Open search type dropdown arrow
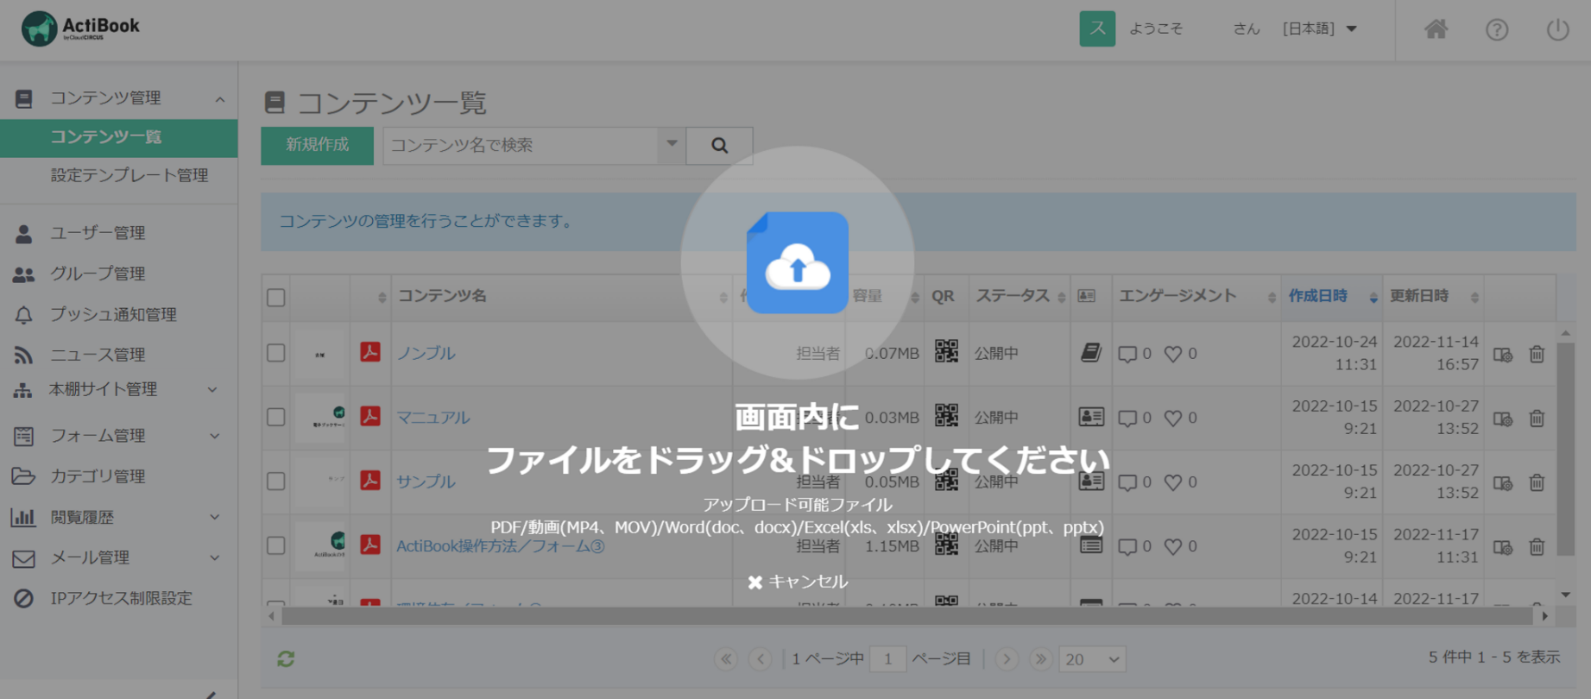This screenshot has width=1591, height=699. pyautogui.click(x=672, y=144)
